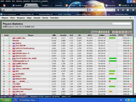The width and height of the screenshot is (136, 102).
Task: Open the Справка menu
Action: pyautogui.click(x=45, y=1)
